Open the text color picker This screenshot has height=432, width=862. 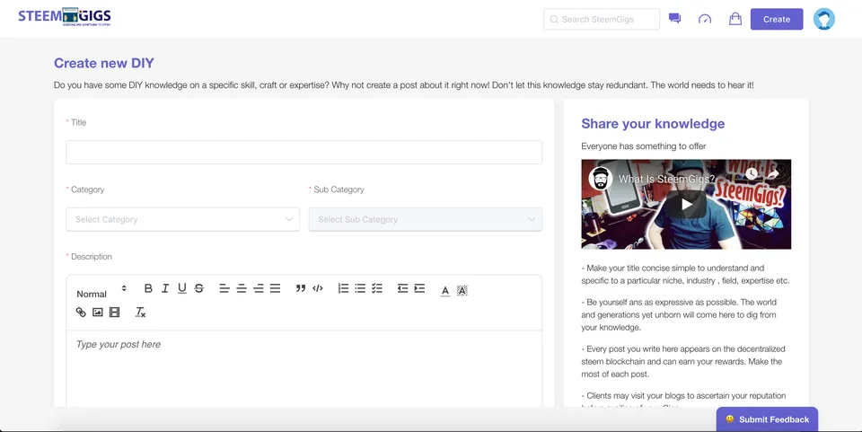pos(445,290)
